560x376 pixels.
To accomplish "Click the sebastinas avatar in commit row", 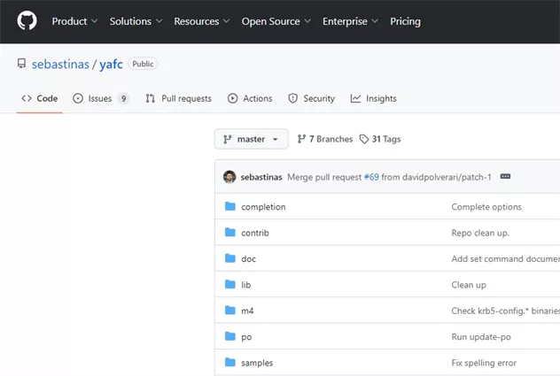I will coord(229,177).
